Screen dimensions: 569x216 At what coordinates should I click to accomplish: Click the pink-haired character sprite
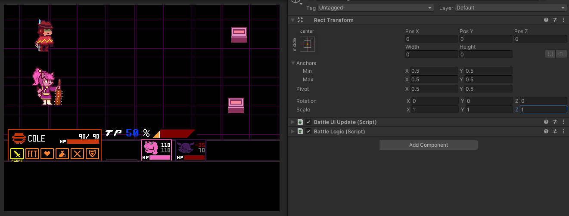coord(47,86)
